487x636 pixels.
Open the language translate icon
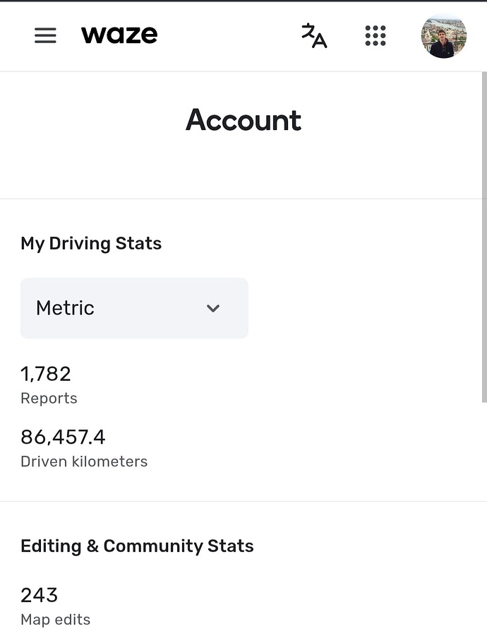tap(314, 36)
